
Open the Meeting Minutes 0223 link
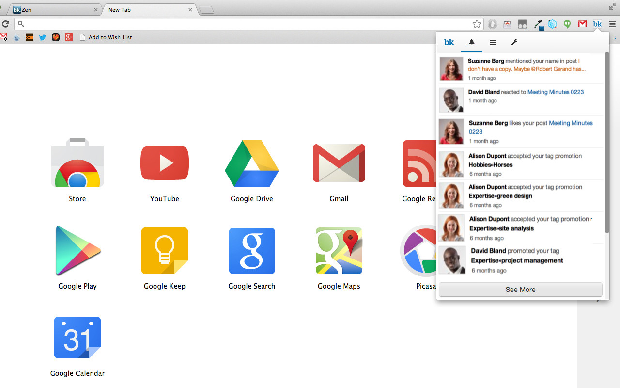(x=555, y=92)
